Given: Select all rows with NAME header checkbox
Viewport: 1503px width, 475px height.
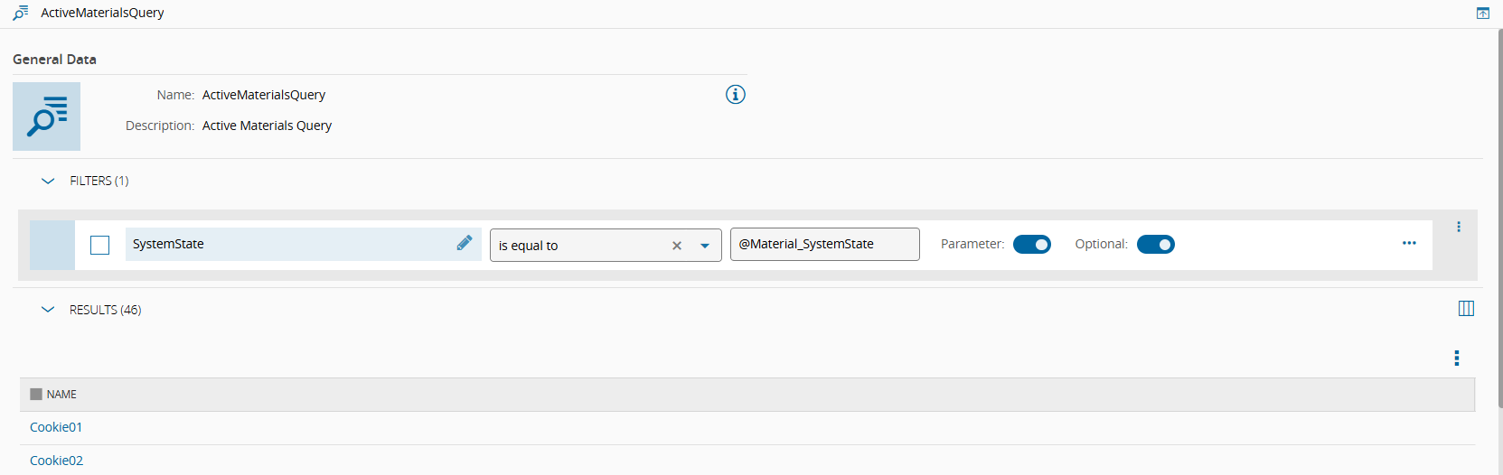Looking at the screenshot, I should (x=36, y=395).
